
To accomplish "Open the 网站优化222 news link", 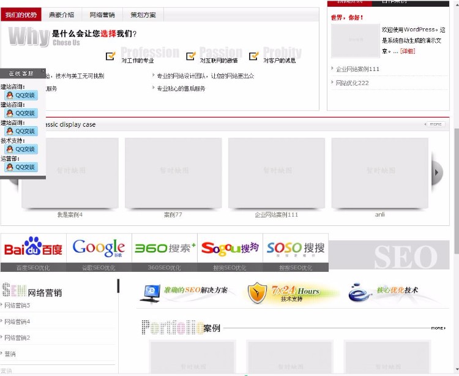I will coord(352,83).
